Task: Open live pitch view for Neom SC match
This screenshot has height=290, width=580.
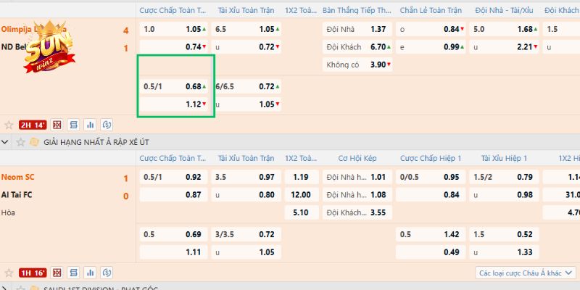Action: click(x=57, y=273)
